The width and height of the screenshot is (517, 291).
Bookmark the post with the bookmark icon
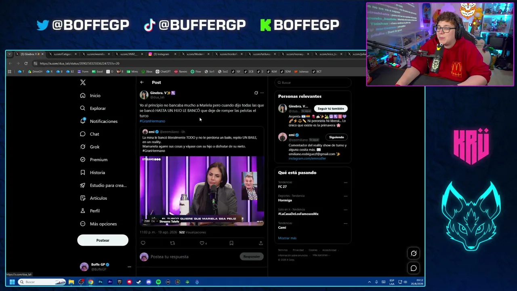click(231, 243)
